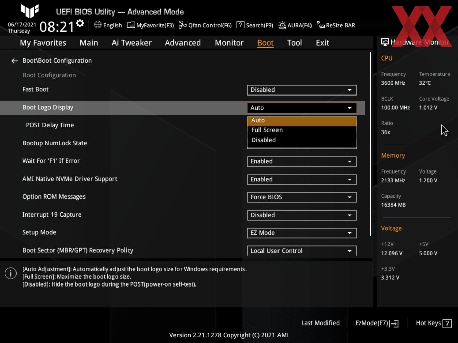Click the Hardware Monitor display icon
The image size is (458, 343).
[x=385, y=42]
